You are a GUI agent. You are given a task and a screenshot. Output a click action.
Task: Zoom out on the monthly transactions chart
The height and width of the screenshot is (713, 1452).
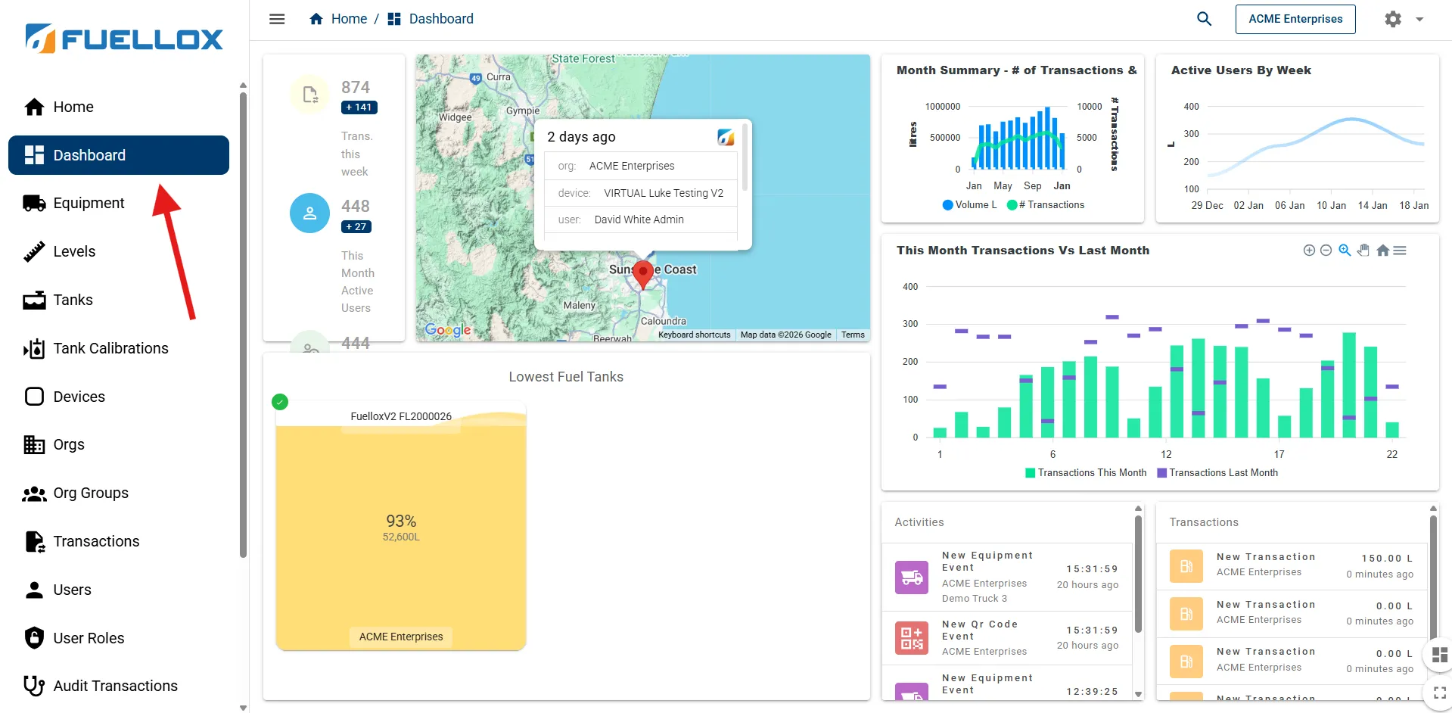[1326, 251]
